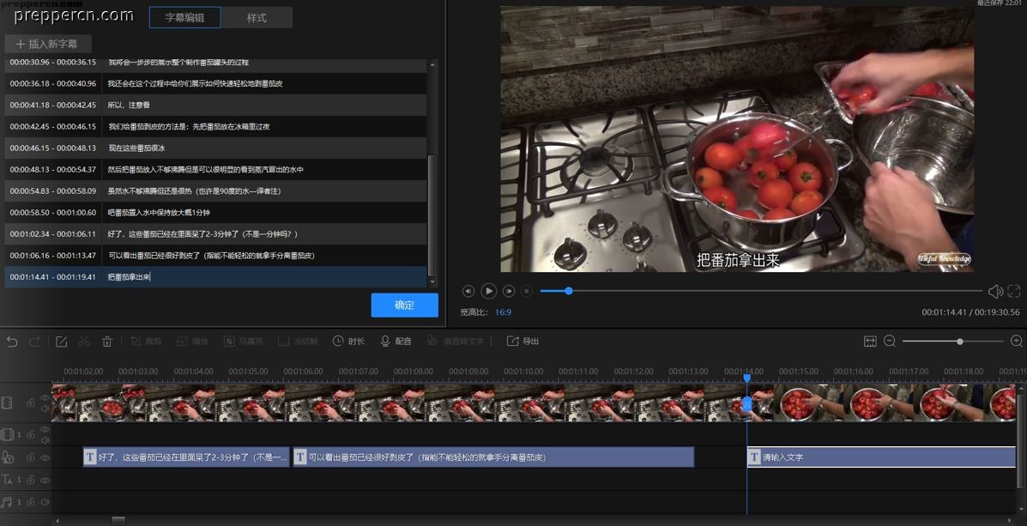Toggle lock on the subtitle track
The width and height of the screenshot is (1027, 526).
[x=30, y=458]
